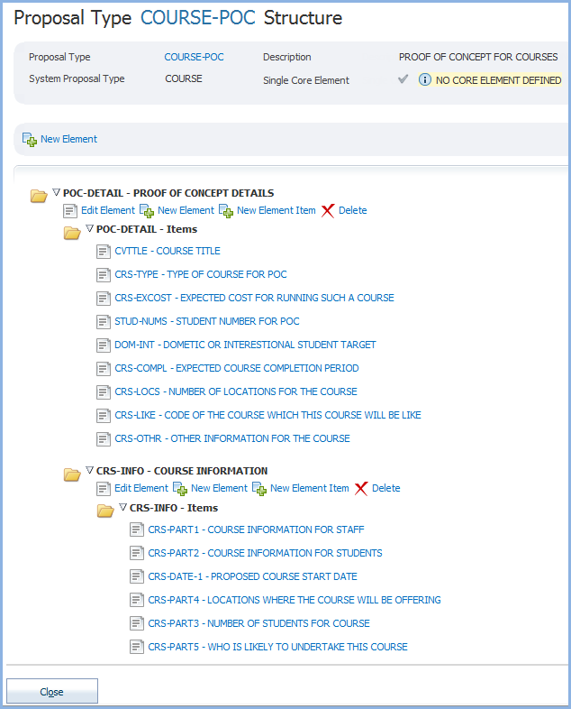Click the New Element icon in top toolbar
The height and width of the screenshot is (709, 571).
[30, 140]
